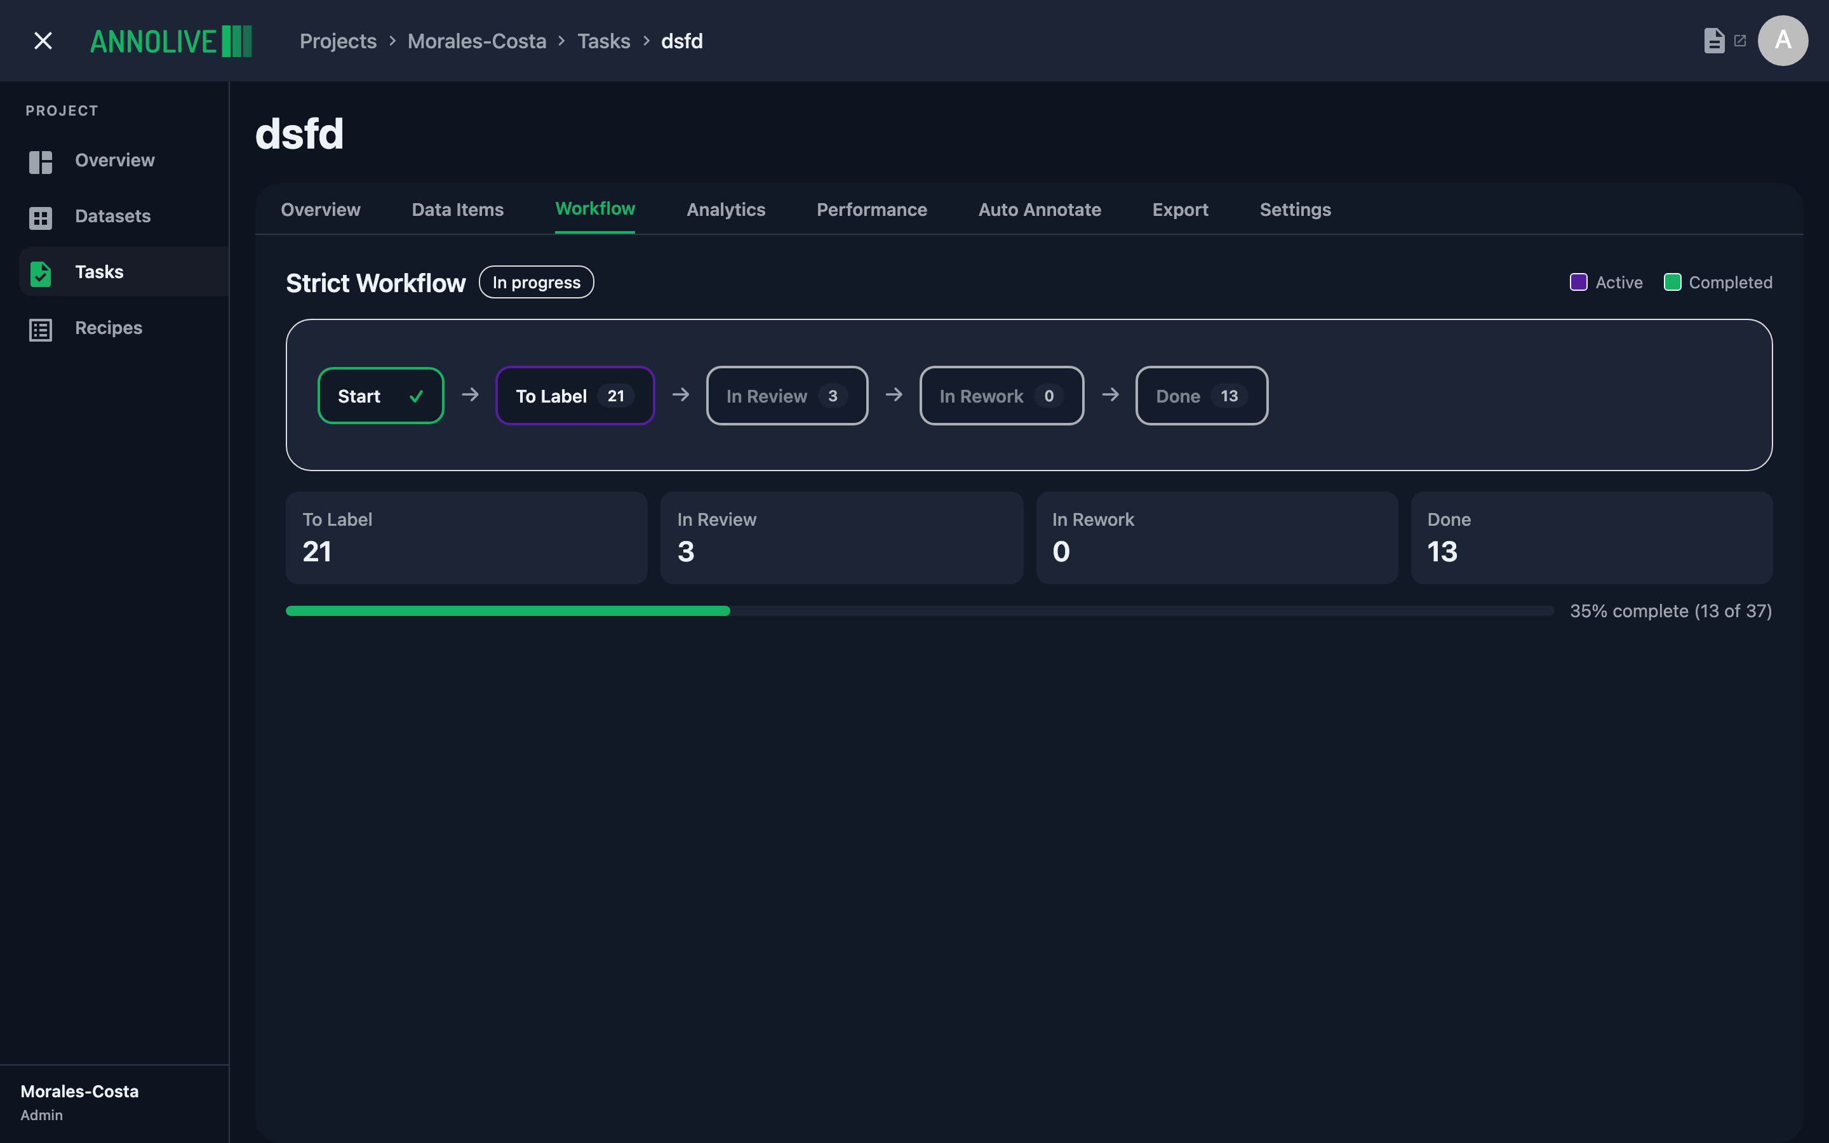Click the PROJECT sidebar section label
Viewport: 1829px width, 1143px height.
pyautogui.click(x=62, y=111)
